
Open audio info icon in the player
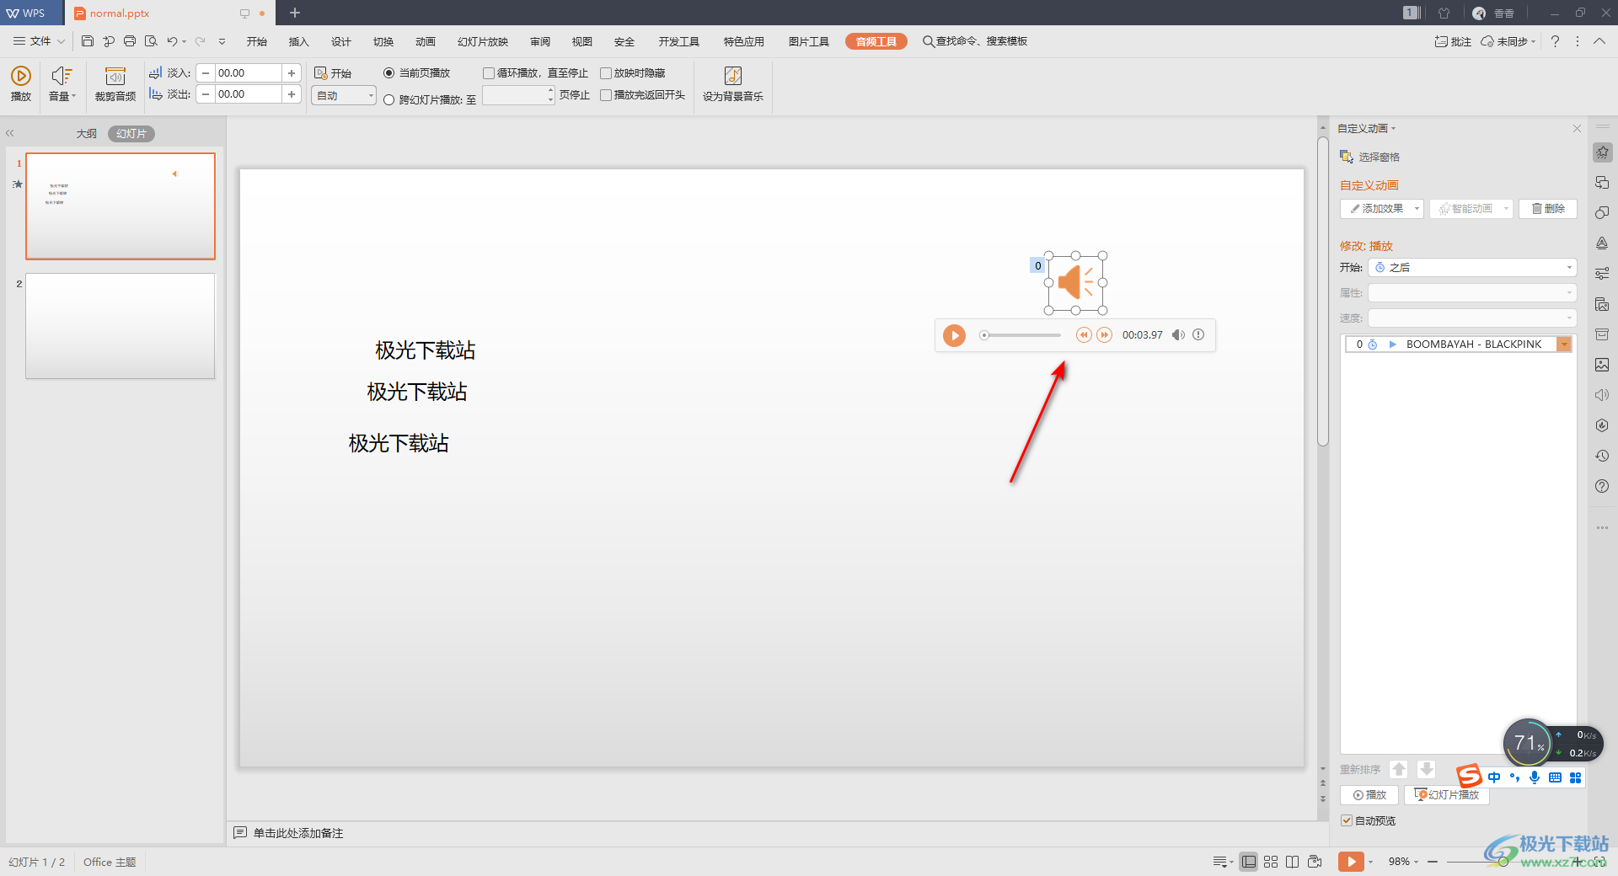pyautogui.click(x=1198, y=335)
